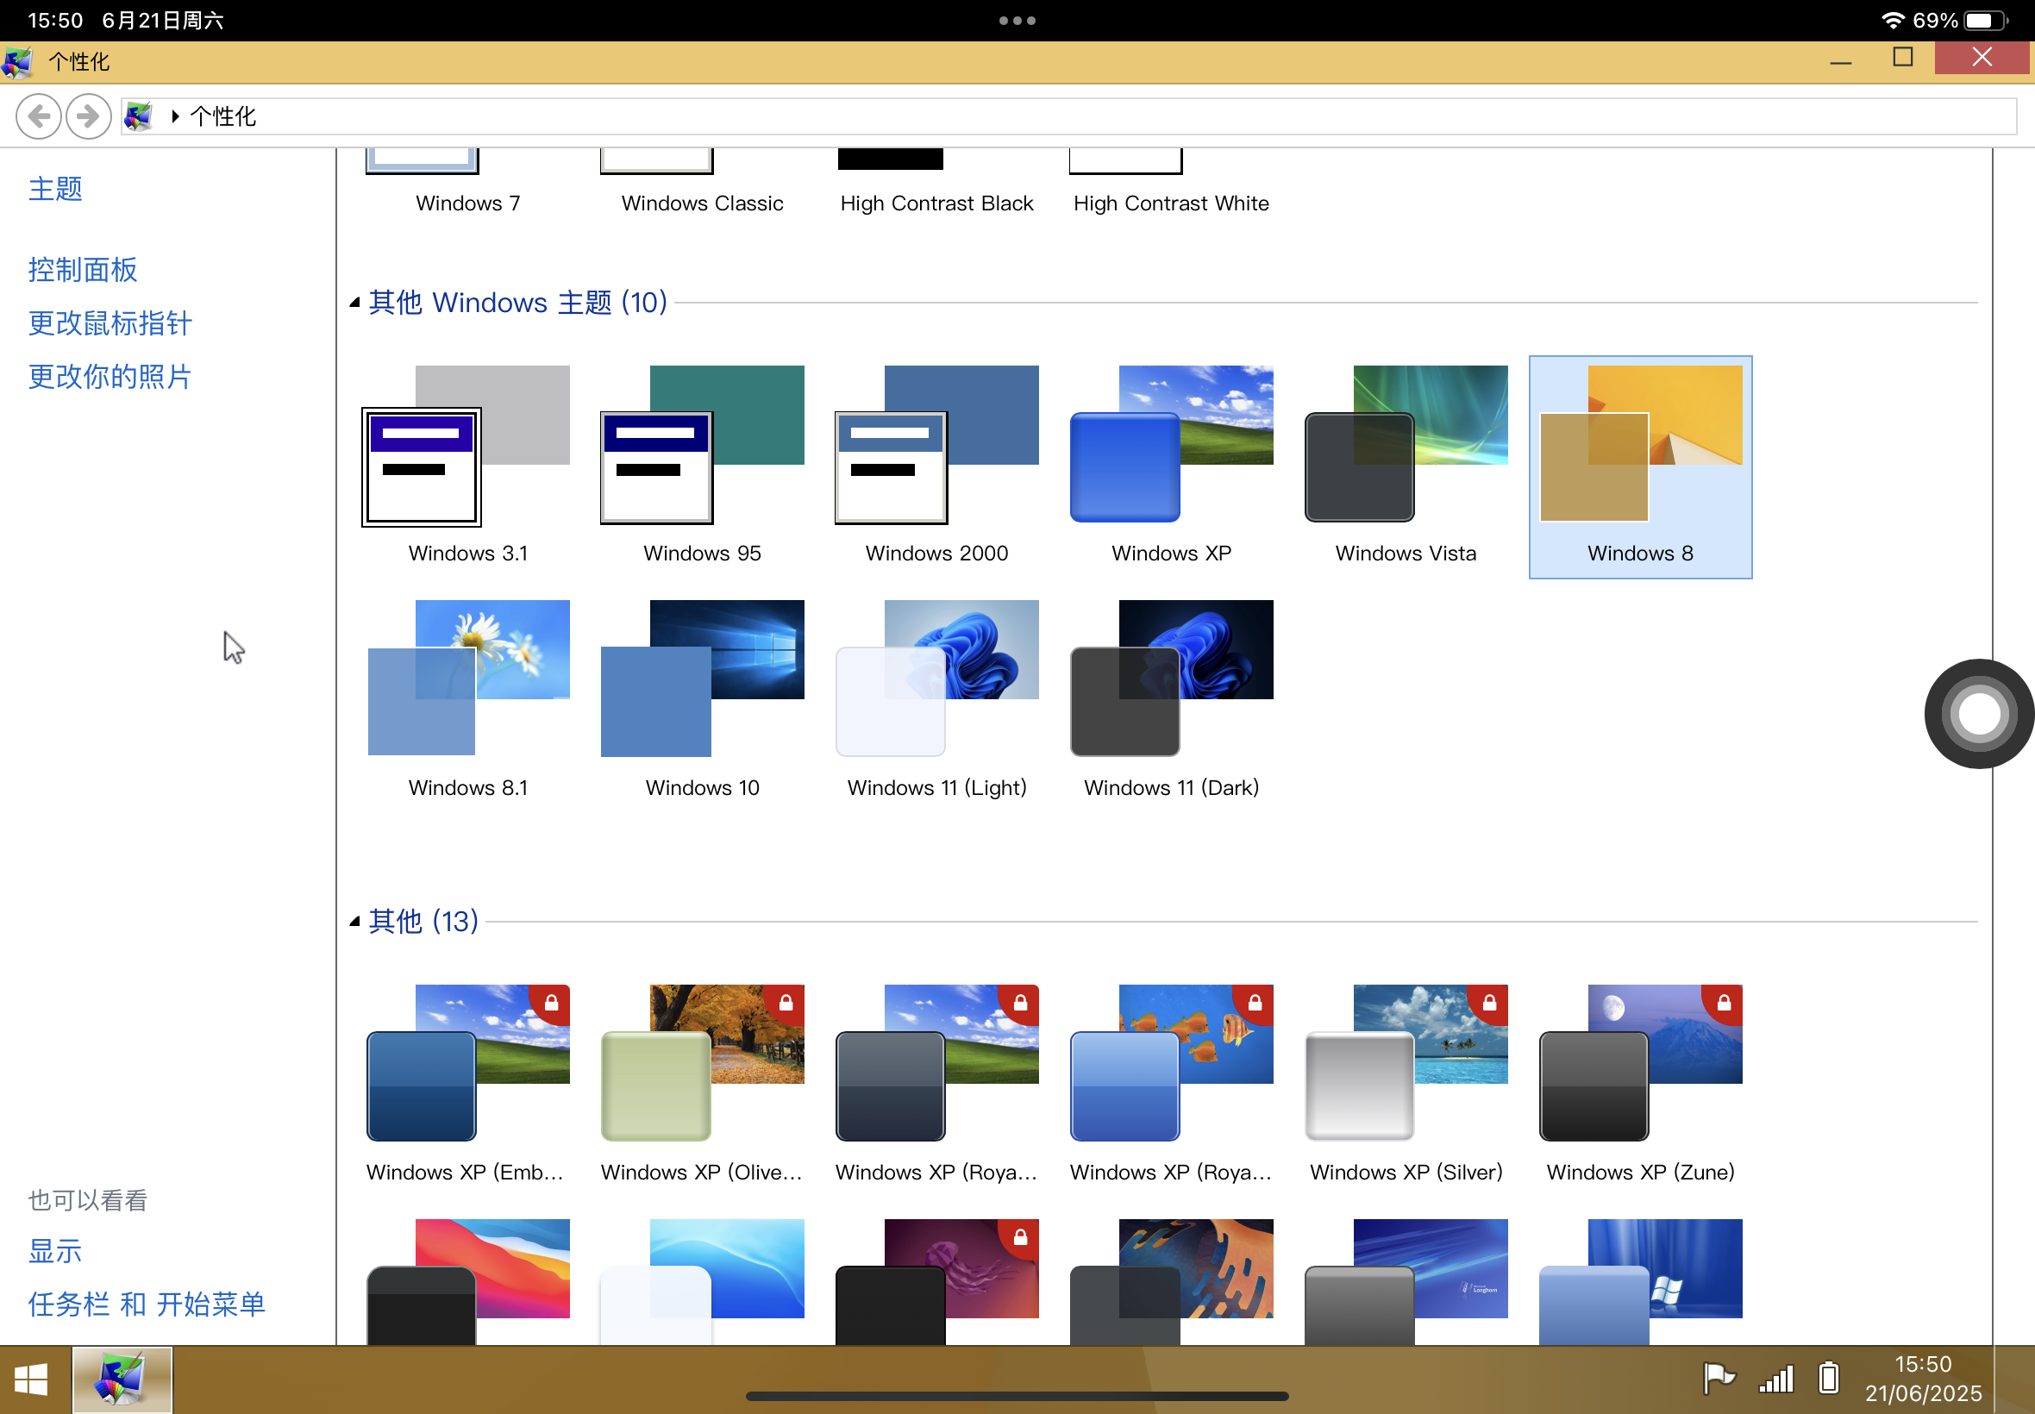Choose the Windows 8.1 theme
2035x1414 pixels.
pyautogui.click(x=467, y=701)
